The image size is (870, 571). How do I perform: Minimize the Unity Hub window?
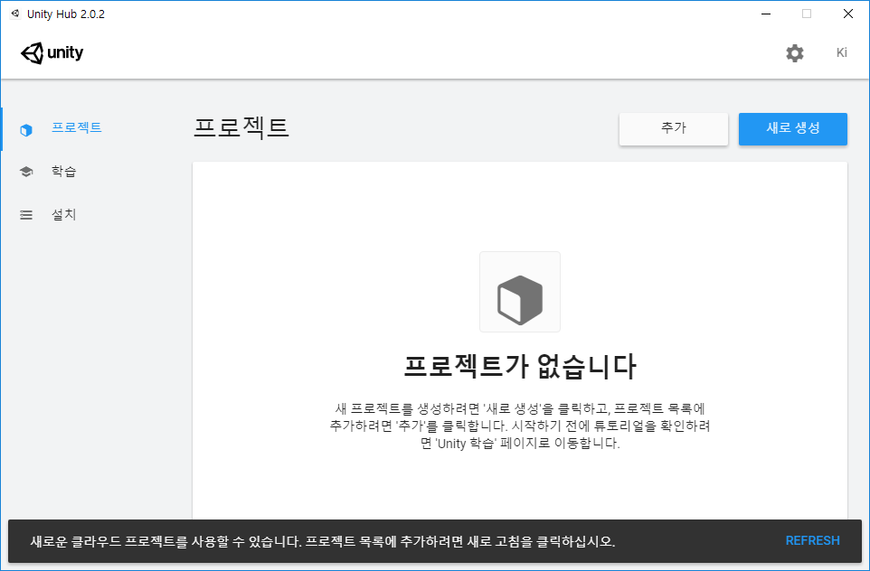[x=766, y=14]
